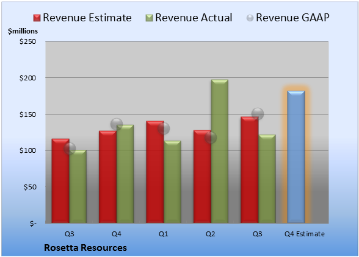Click the GAAP sphere marker above Q4

(117, 124)
